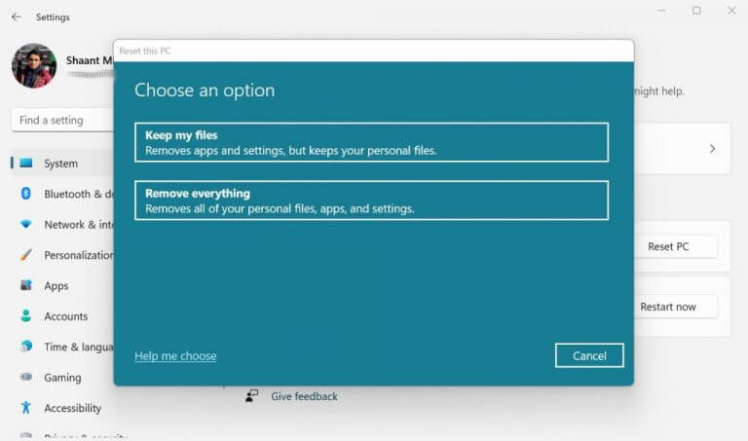The width and height of the screenshot is (748, 441).
Task: Select the Time & language globe icon
Action: click(x=25, y=347)
